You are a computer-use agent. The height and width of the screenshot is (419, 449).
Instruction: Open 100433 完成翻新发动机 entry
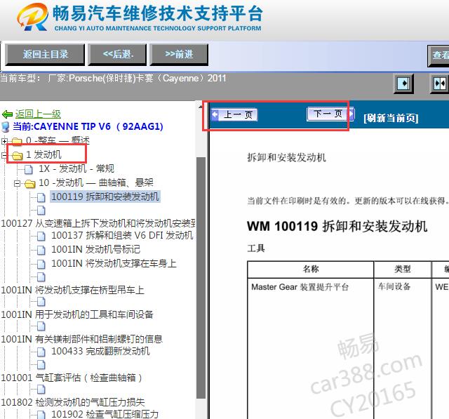tap(100, 351)
